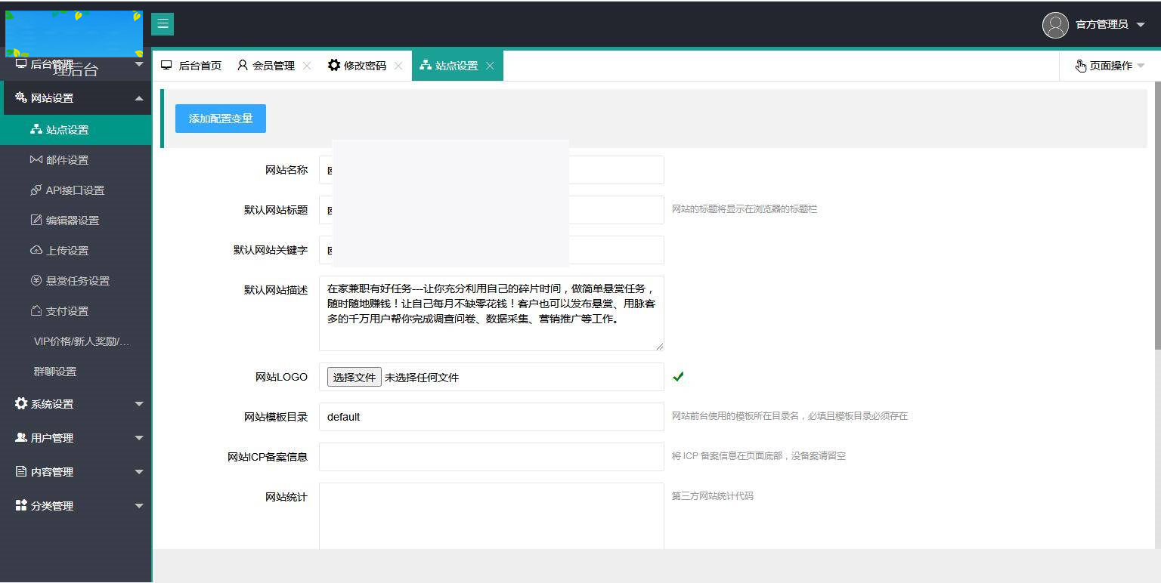Open the sidebar hamburger menu icon
Screen dimensions: 1161x583
click(163, 23)
